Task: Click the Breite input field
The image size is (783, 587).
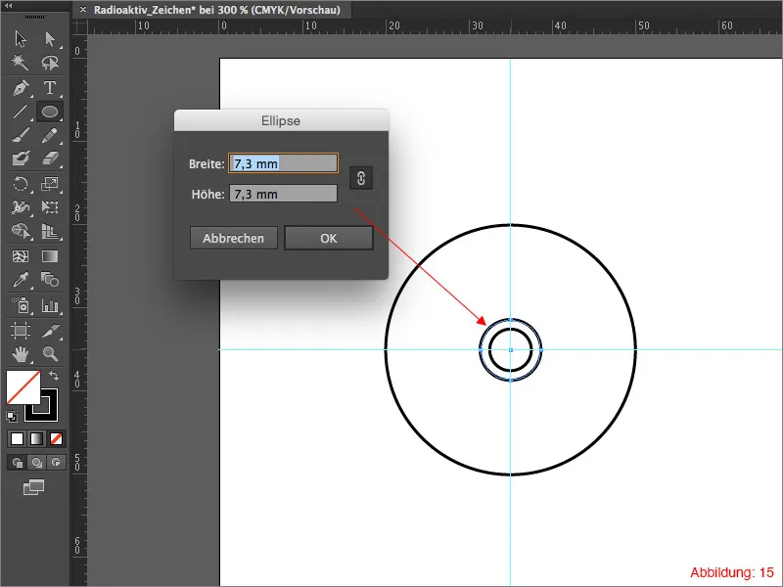Action: coord(283,163)
